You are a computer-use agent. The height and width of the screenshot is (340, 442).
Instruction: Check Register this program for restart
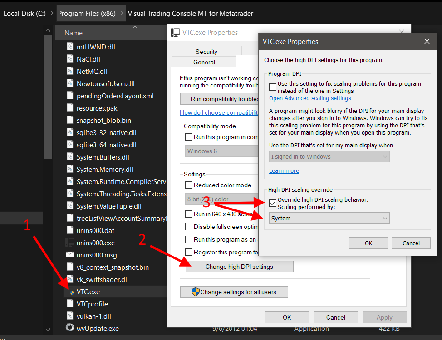pos(189,252)
